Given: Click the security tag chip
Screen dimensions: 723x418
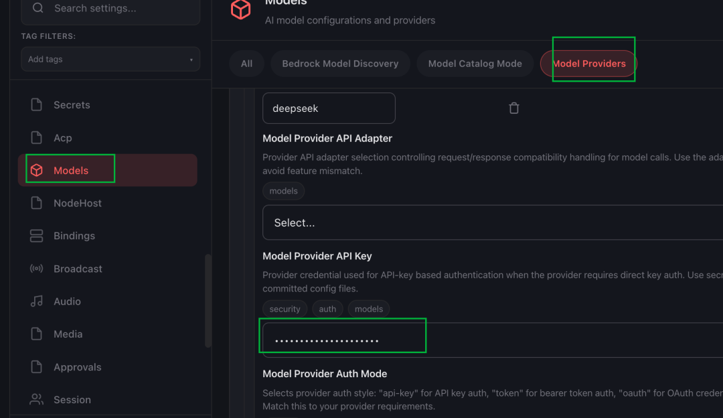Looking at the screenshot, I should [285, 309].
